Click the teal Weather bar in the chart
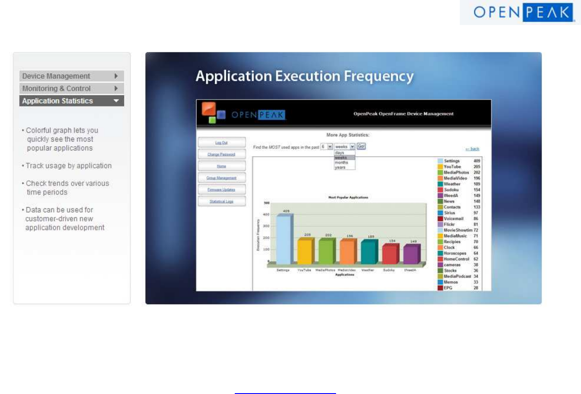This screenshot has height=394, width=581. point(369,252)
